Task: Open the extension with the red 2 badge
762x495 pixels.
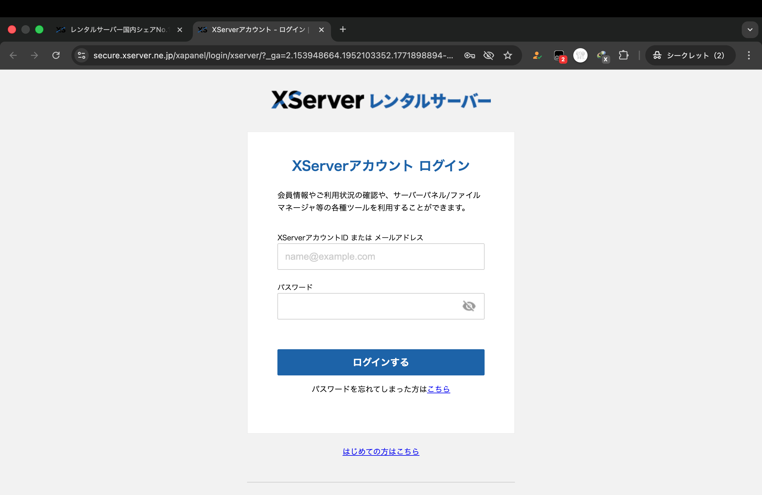Action: [560, 56]
